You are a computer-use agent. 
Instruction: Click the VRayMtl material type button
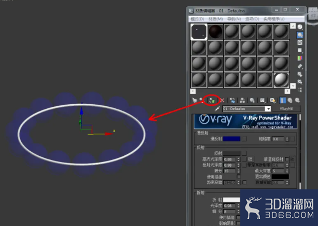pos(286,109)
